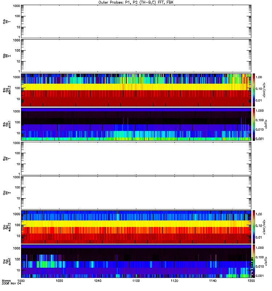The height and width of the screenshot is (291, 272).
Task: Click the empty thb fff 2 plot panel
Action: point(136,56)
